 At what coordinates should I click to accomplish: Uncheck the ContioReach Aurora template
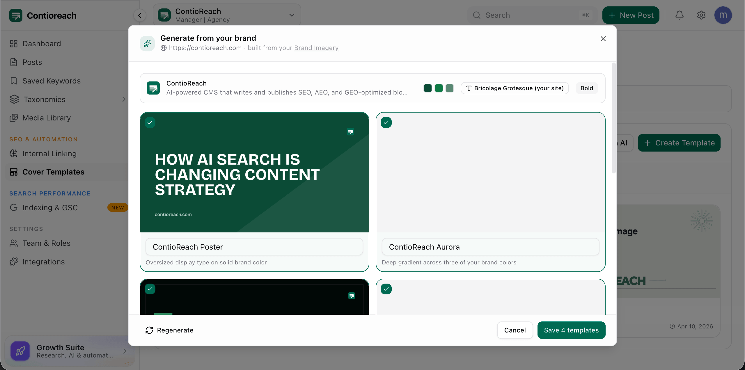[386, 122]
